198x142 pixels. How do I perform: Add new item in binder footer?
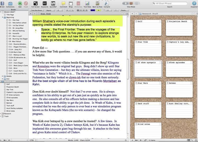[1, 140]
